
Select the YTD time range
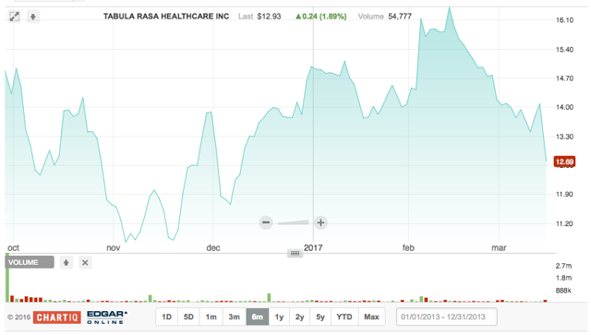[344, 317]
